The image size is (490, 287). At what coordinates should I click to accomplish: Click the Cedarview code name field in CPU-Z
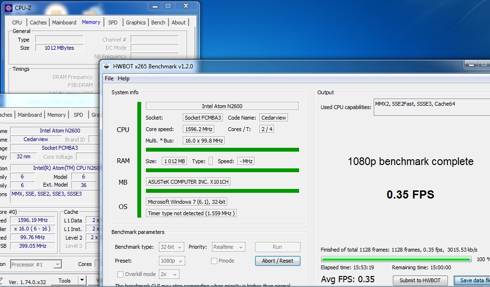pos(36,139)
